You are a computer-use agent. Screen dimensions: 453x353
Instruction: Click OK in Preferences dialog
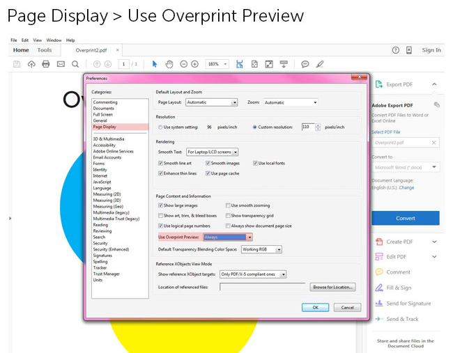point(315,308)
